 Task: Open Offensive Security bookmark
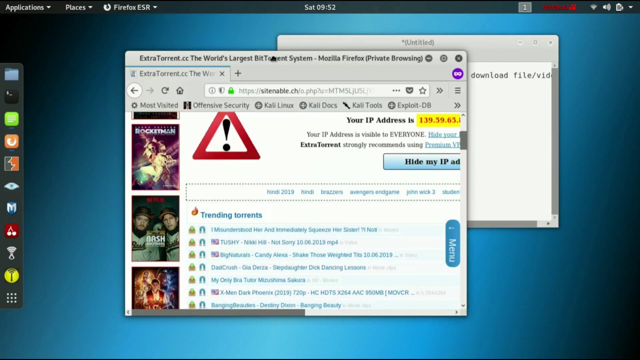pyautogui.click(x=216, y=105)
